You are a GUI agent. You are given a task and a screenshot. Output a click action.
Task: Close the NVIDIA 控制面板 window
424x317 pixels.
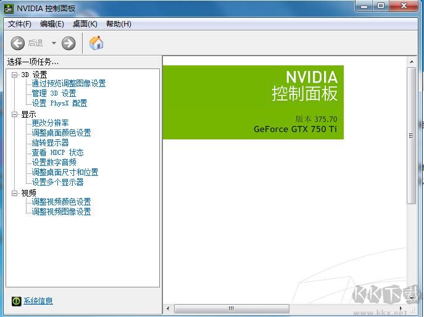[x=404, y=6]
